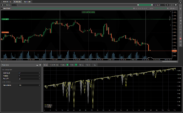Click the Multiplier stepper arrows
Image resolution: width=183 pixels, height=113 pixels.
tap(39, 76)
